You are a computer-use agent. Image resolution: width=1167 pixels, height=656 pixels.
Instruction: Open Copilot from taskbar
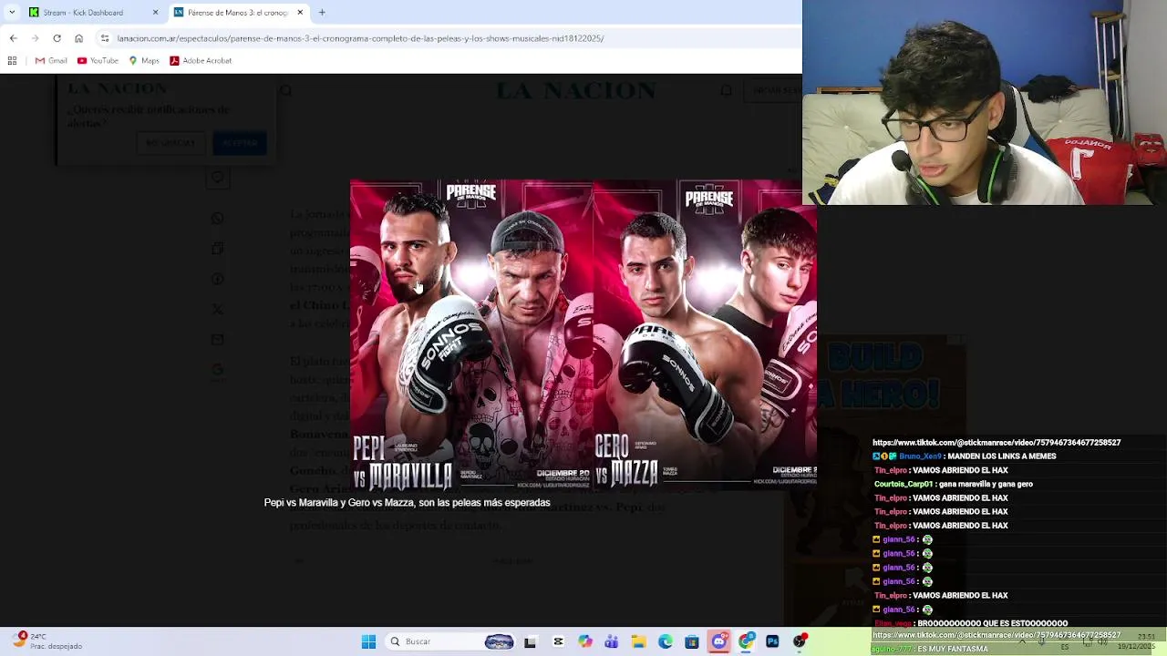(584, 641)
